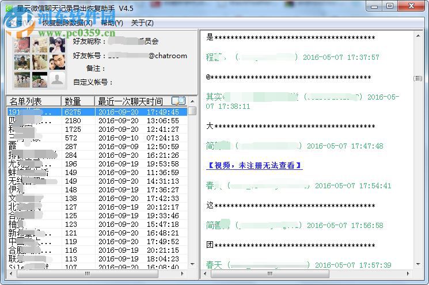This screenshot has width=429, height=285.
Task: Click the down arrow of contact list scrollbar
Action: coord(192,264)
